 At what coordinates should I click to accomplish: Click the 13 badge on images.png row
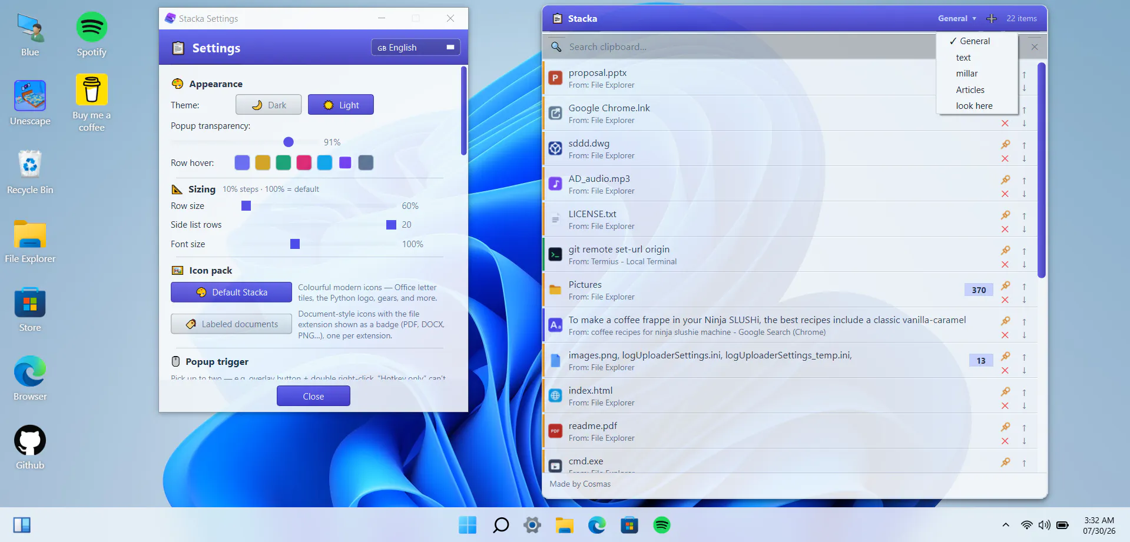pos(981,360)
